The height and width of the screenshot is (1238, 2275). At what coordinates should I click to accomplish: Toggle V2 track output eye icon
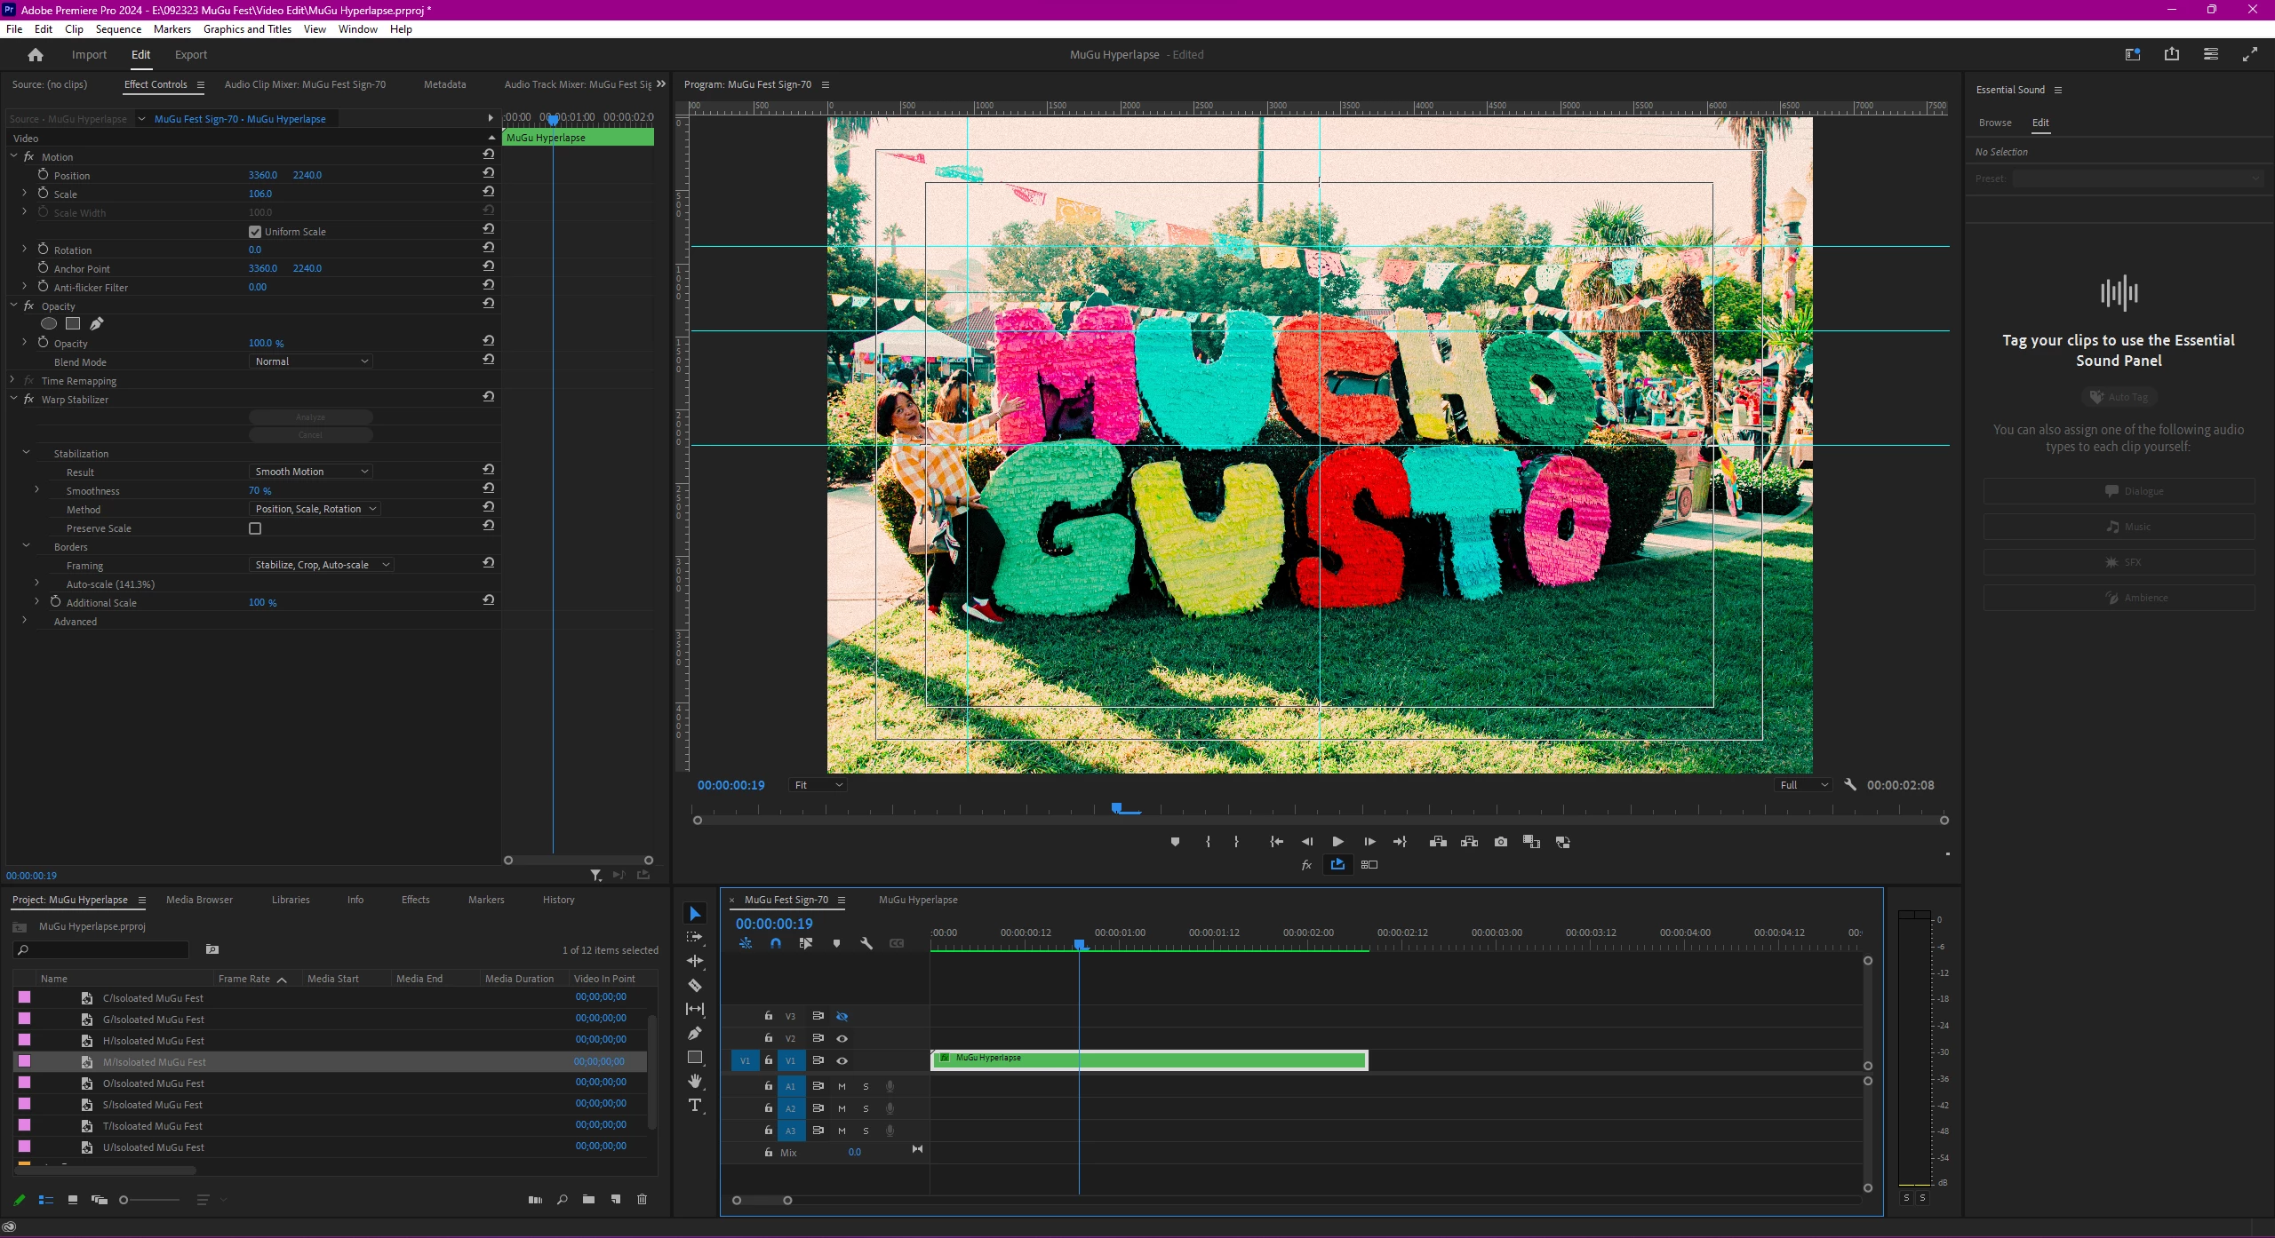click(x=842, y=1038)
